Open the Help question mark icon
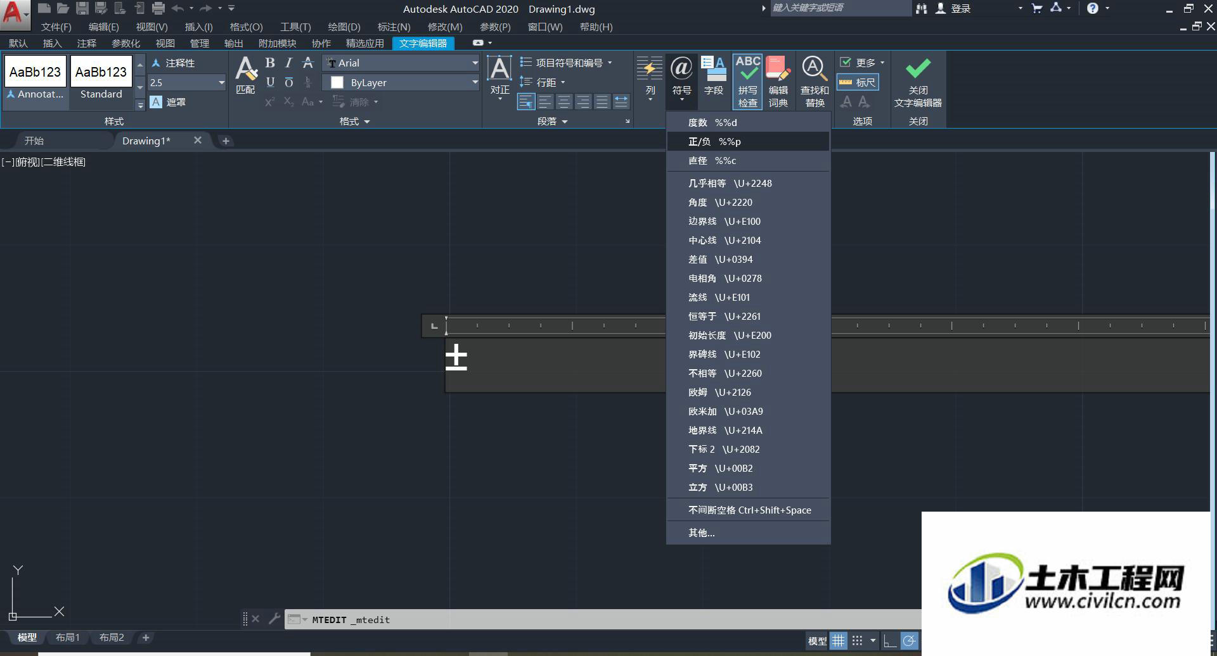Image resolution: width=1217 pixels, height=656 pixels. [x=1092, y=8]
